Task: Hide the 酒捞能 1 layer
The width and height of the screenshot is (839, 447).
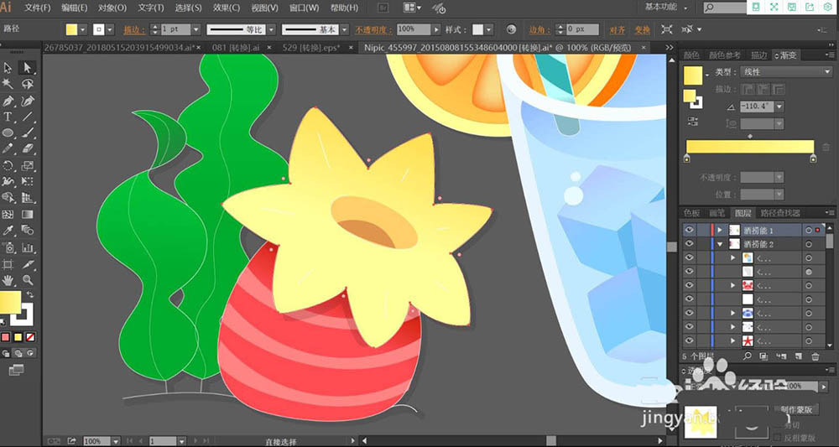Action: [x=690, y=229]
